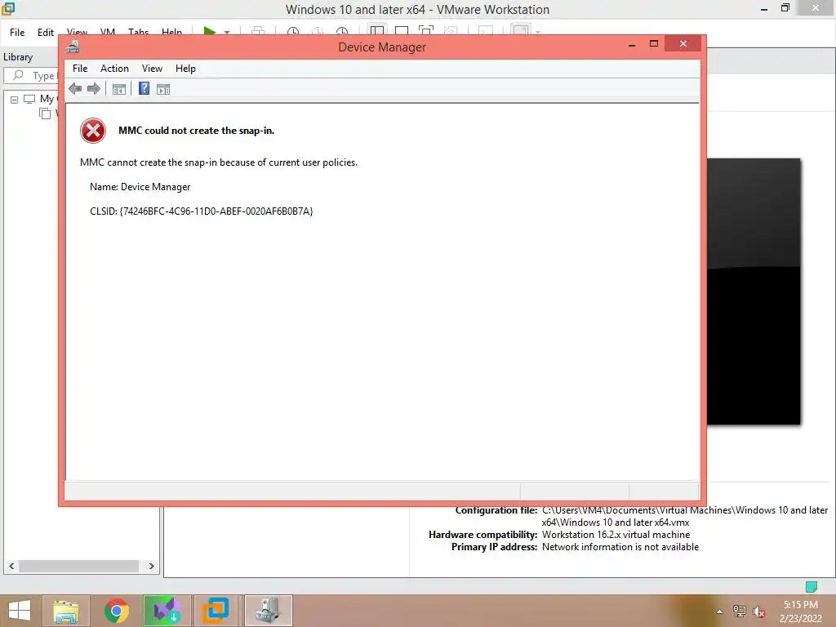Click the VMware Workstation logo in title bar

[x=8, y=8]
